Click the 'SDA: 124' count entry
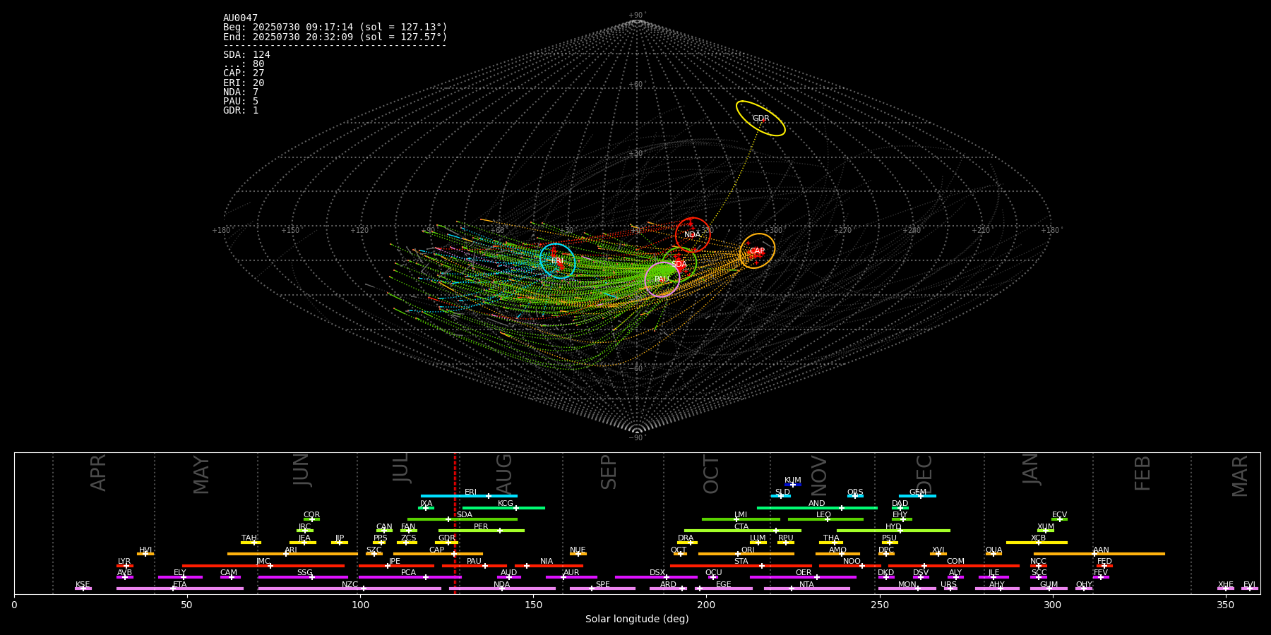1271x635 pixels. (246, 55)
